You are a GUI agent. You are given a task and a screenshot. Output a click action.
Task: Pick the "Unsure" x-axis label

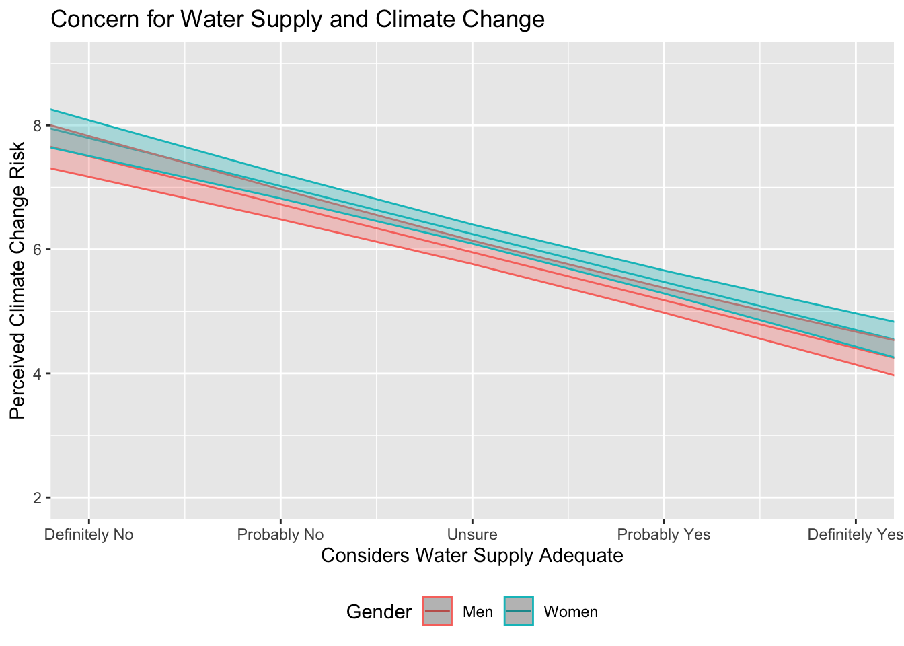pyautogui.click(x=472, y=535)
